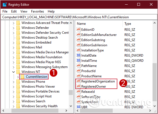
Task: Expand the Windows Script Host key
Action: click(13, 96)
